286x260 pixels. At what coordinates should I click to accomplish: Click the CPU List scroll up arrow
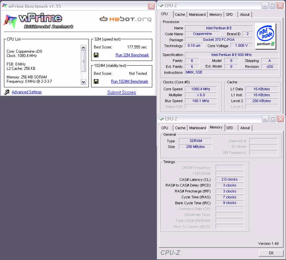click(x=83, y=48)
